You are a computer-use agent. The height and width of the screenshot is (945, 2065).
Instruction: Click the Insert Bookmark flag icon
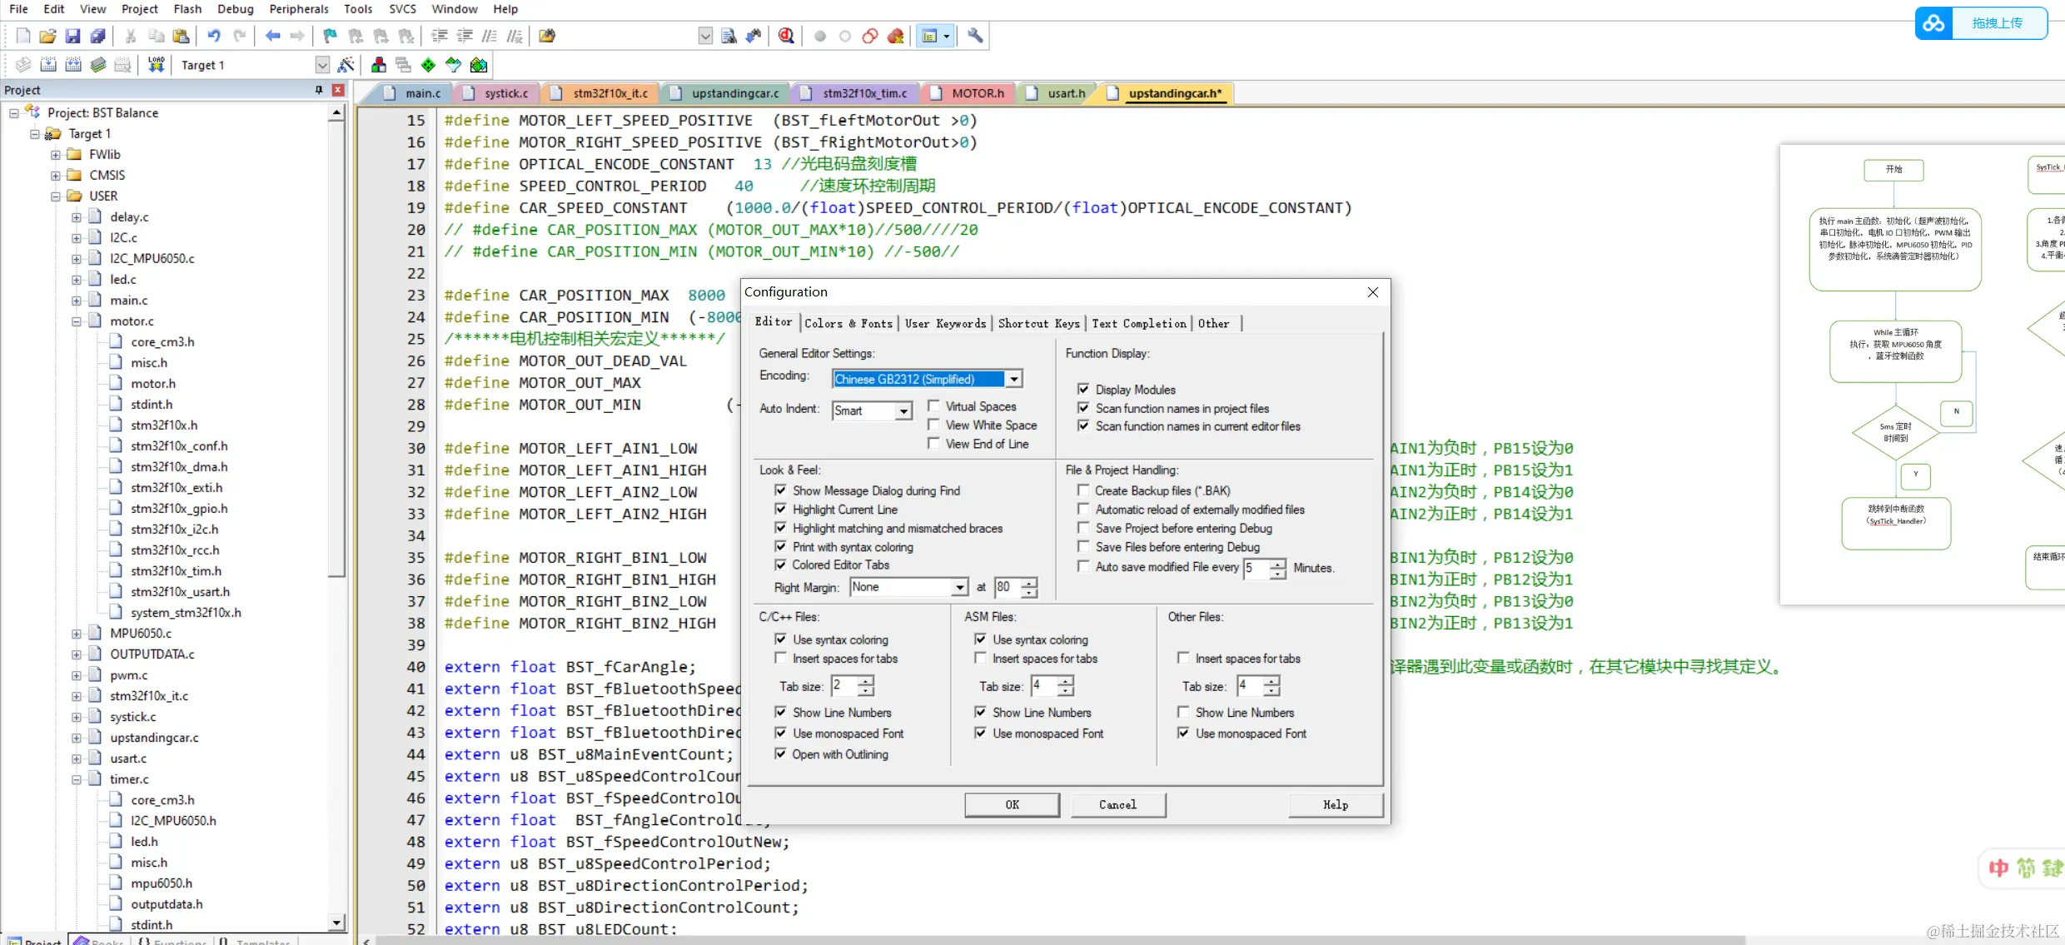point(330,36)
